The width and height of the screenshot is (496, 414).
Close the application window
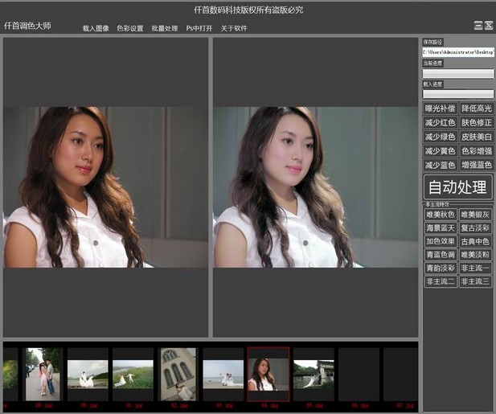489,25
